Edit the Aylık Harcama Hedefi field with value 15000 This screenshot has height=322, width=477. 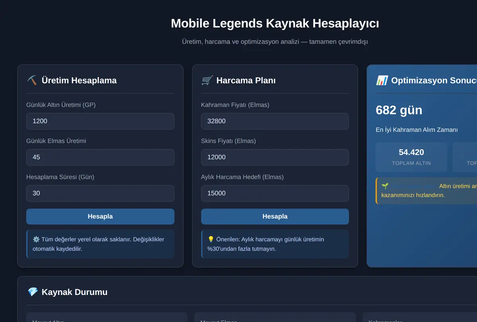pyautogui.click(x=275, y=193)
